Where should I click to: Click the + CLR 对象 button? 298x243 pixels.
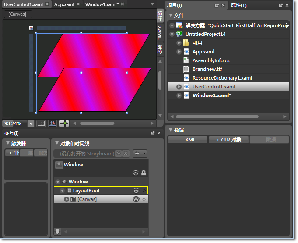228,140
